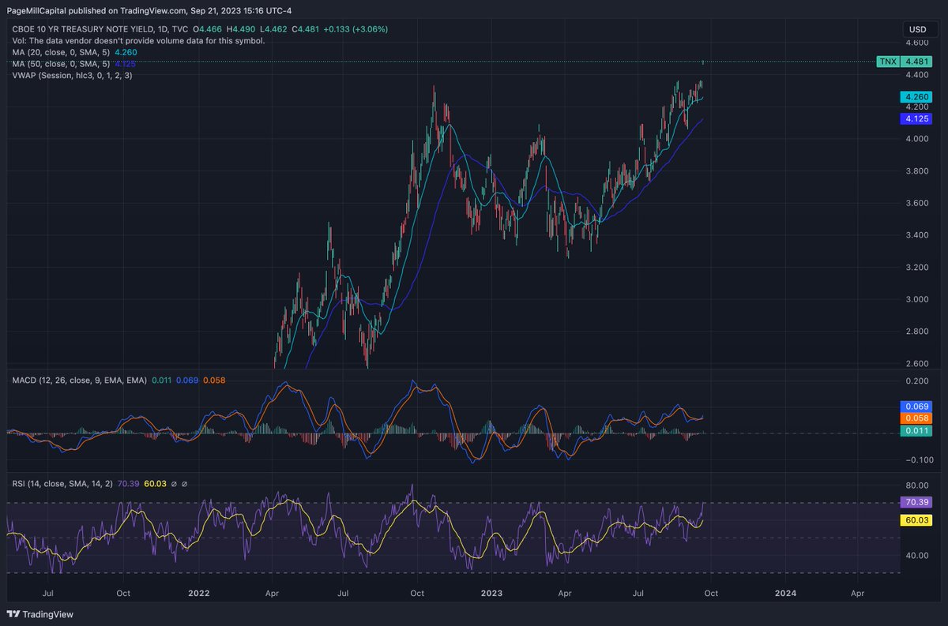Select the RSI (14, close, SMA, 14, 2) legend
Screen dimensions: 948x626
(x=62, y=484)
